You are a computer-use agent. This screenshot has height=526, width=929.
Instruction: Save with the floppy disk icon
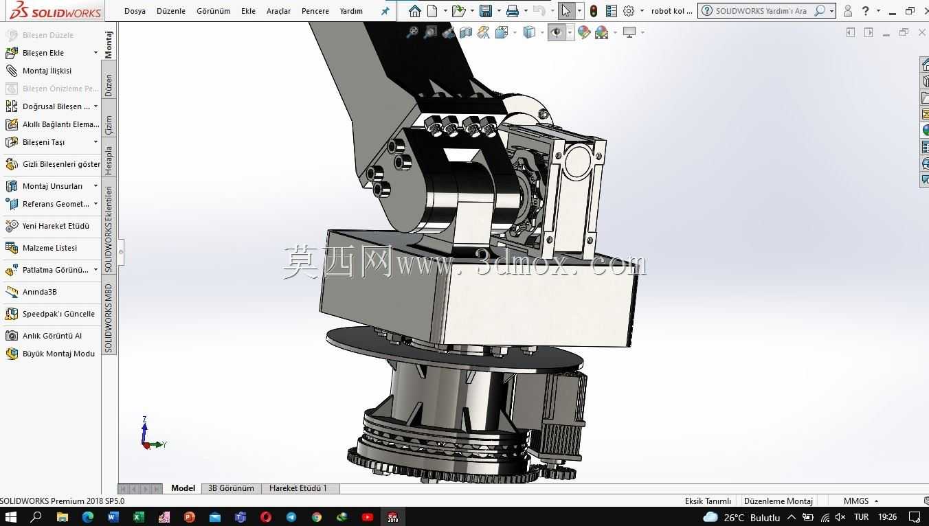pyautogui.click(x=486, y=11)
